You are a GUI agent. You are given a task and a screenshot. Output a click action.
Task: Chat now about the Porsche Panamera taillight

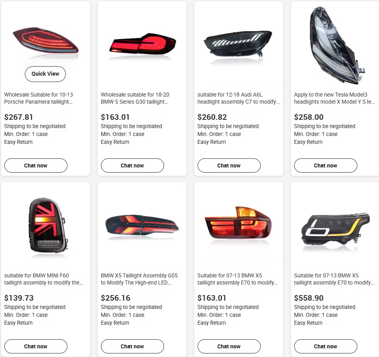36,165
